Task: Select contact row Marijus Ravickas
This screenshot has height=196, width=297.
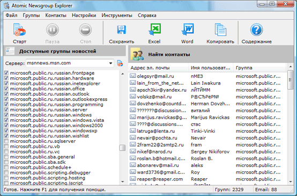Action: click(210, 117)
